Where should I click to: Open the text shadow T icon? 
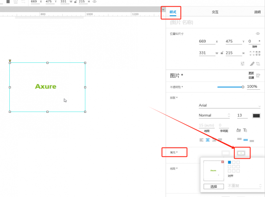click(x=245, y=130)
